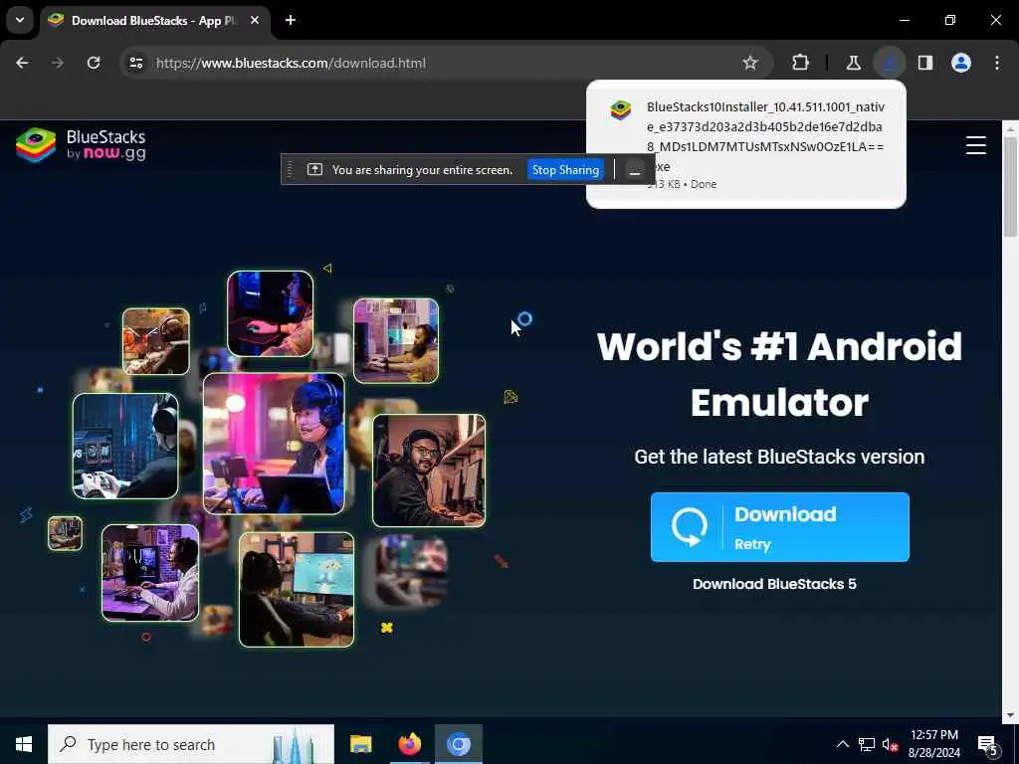Open the downloaded BlueStacks10Installer file
The image size is (1019, 764).
(x=745, y=144)
